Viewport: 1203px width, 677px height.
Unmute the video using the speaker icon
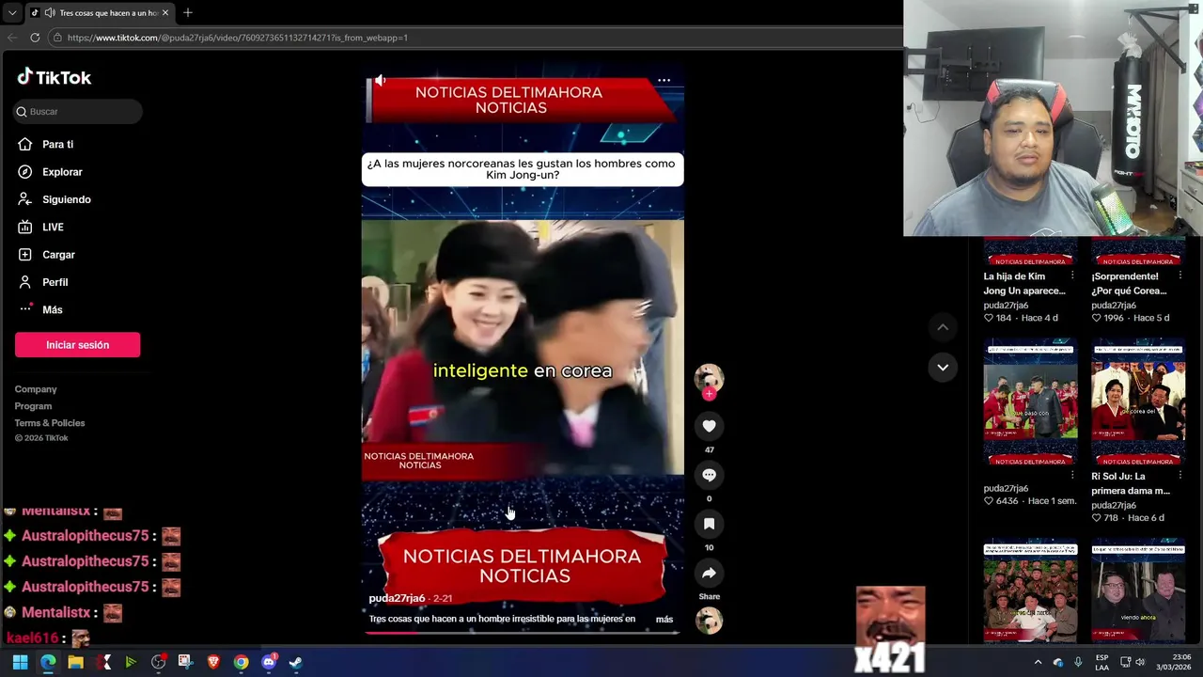coord(380,81)
